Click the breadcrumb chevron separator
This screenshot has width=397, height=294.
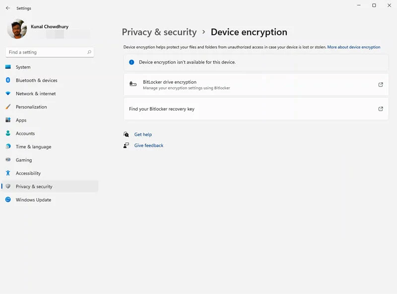(x=203, y=32)
